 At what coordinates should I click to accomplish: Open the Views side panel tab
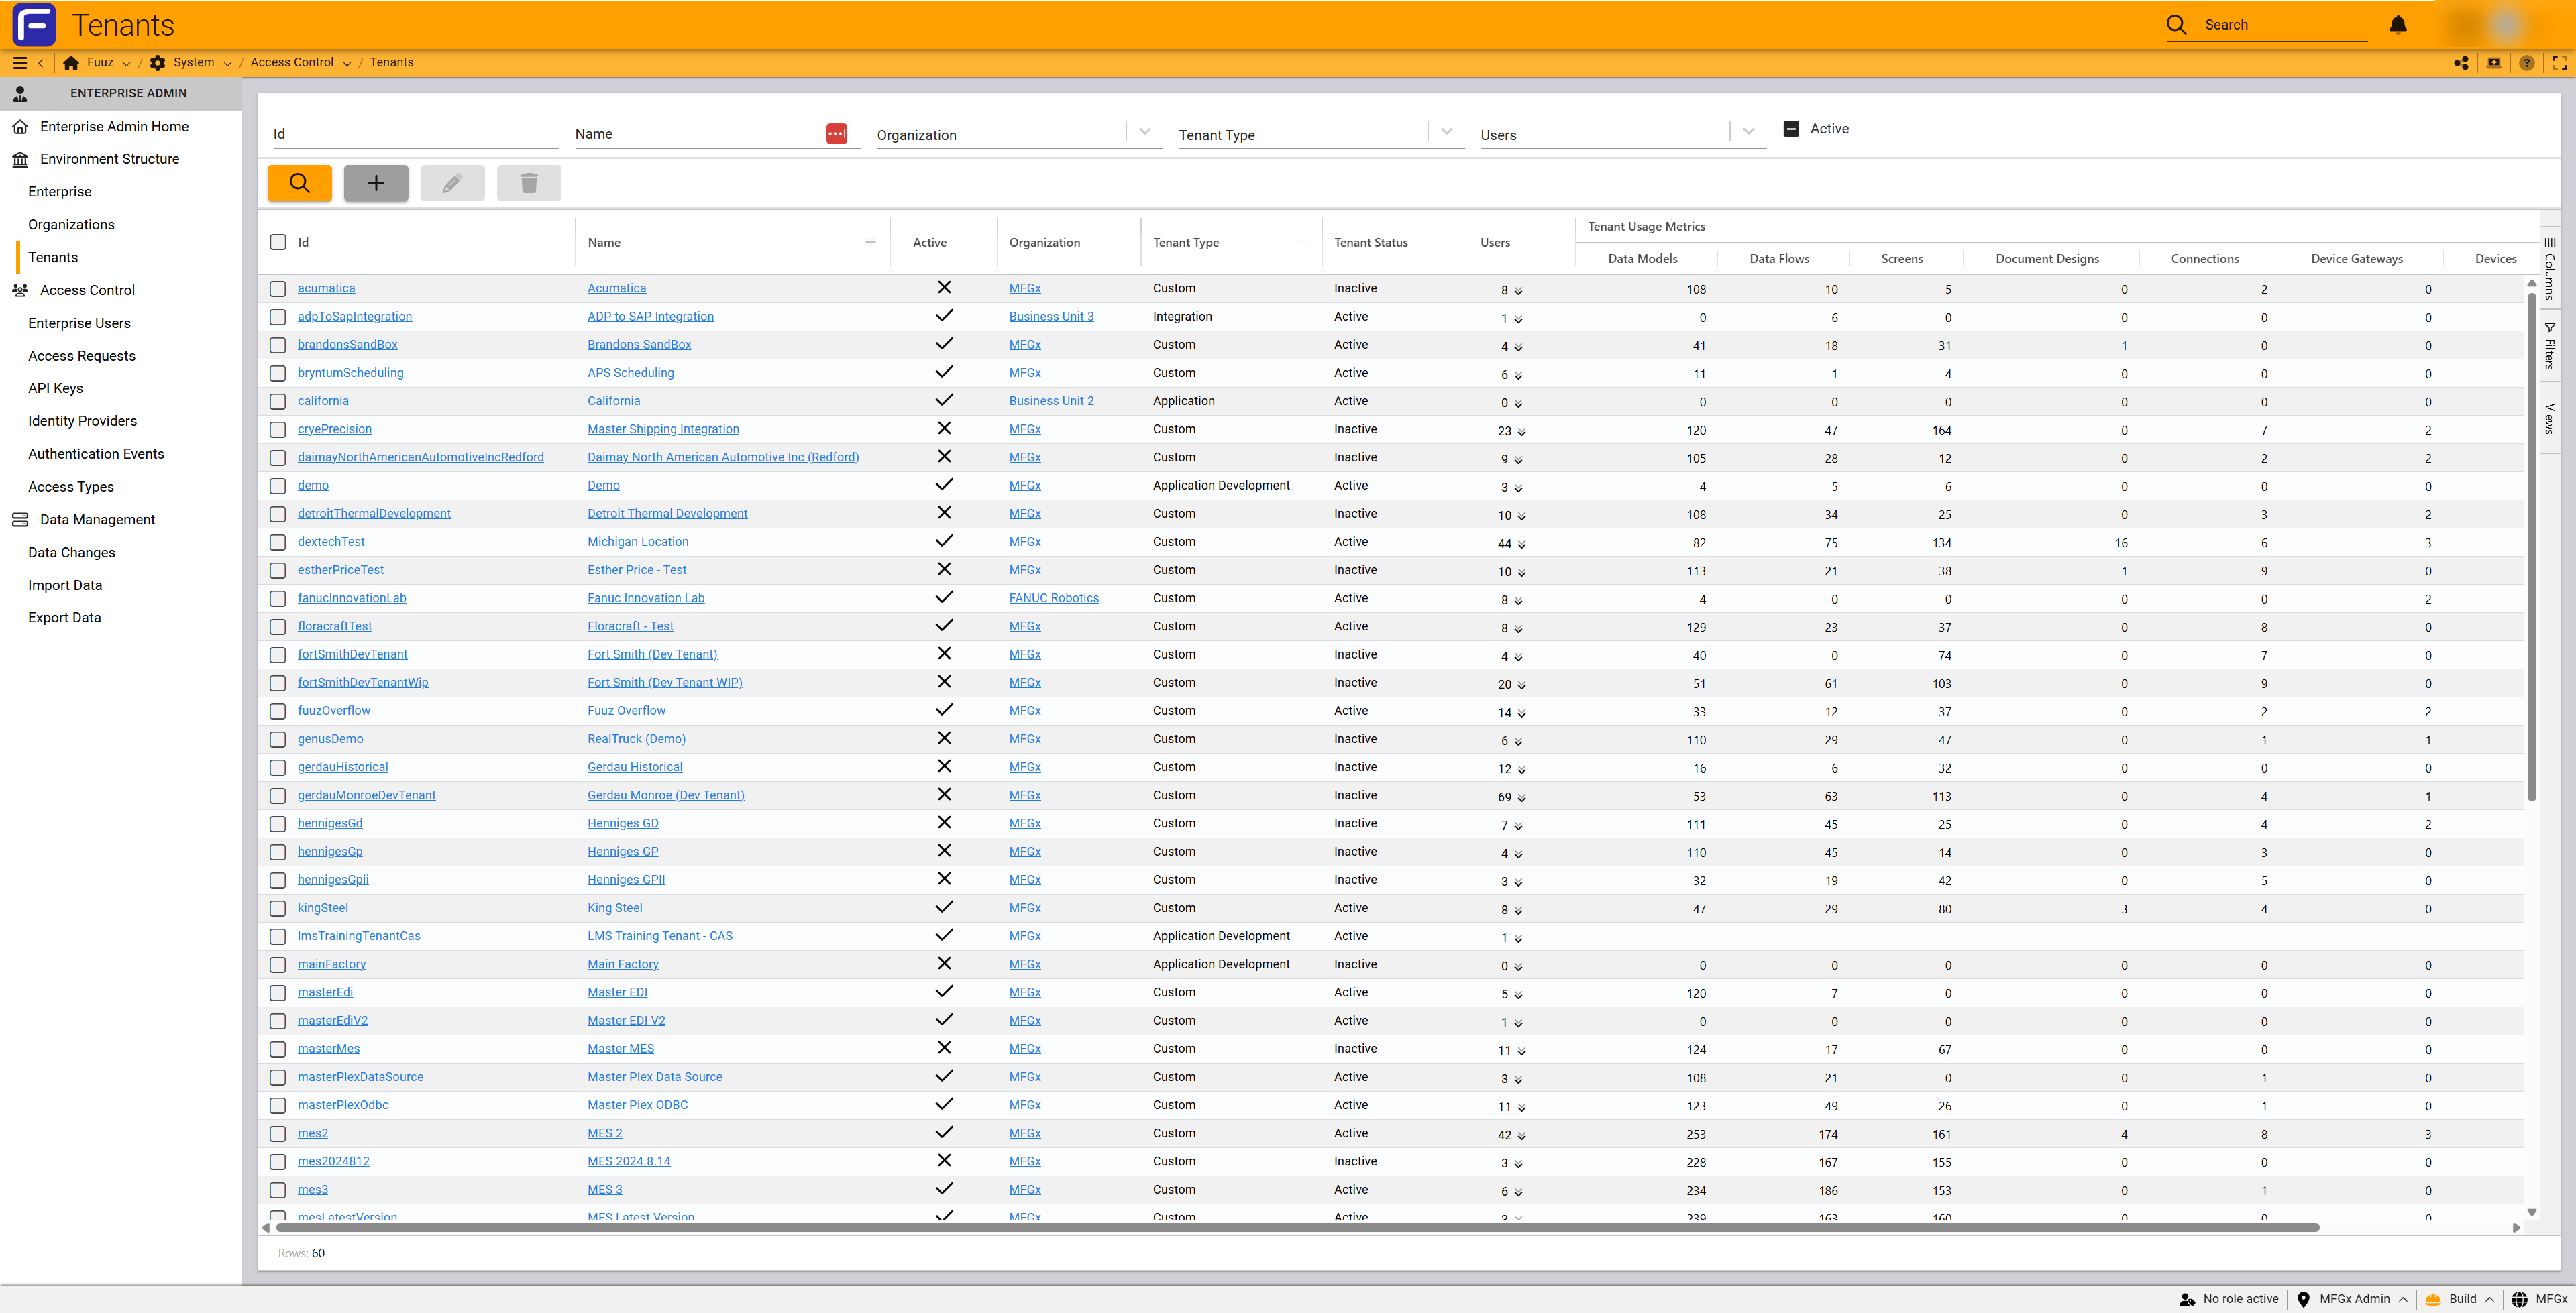2550,418
